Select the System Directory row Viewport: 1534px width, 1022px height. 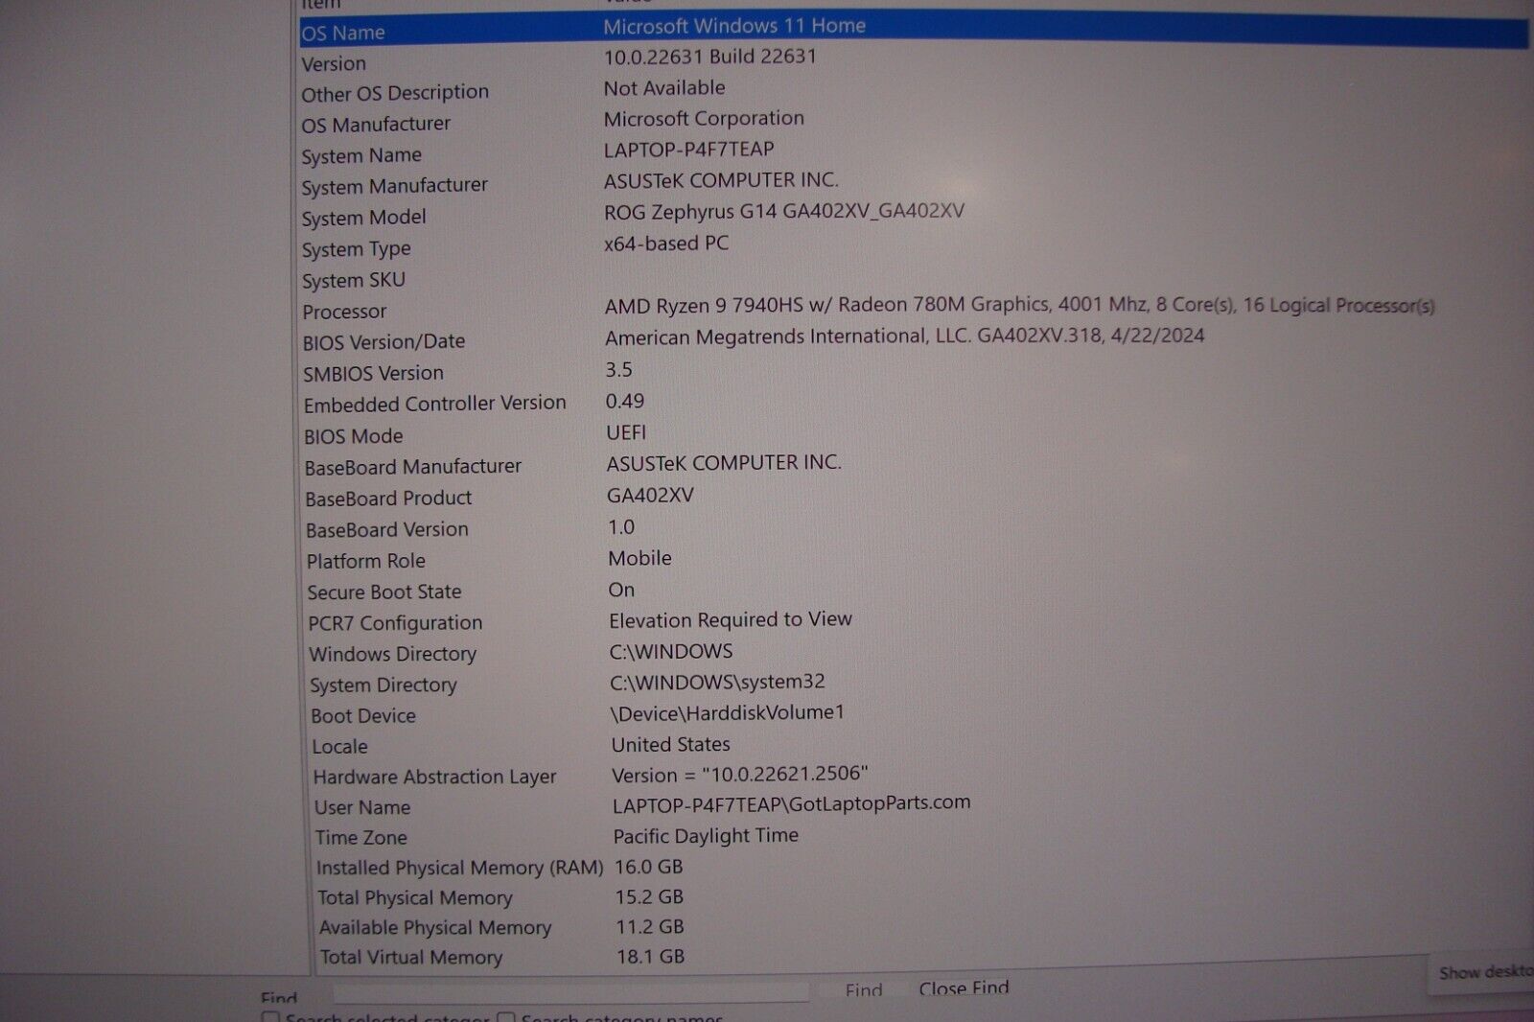(914, 684)
